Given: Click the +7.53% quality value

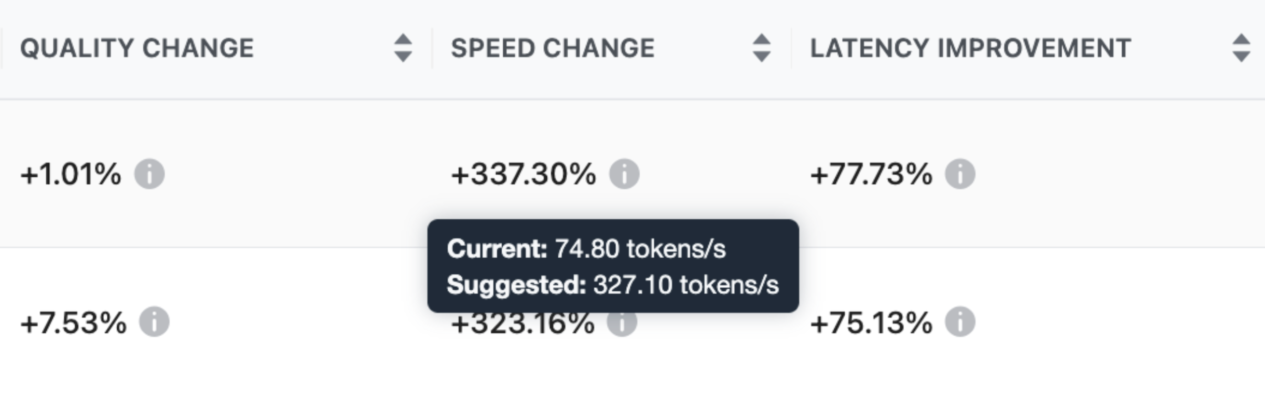Looking at the screenshot, I should [73, 322].
